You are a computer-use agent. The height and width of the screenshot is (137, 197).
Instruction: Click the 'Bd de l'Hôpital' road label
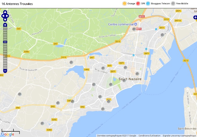coord(101,71)
